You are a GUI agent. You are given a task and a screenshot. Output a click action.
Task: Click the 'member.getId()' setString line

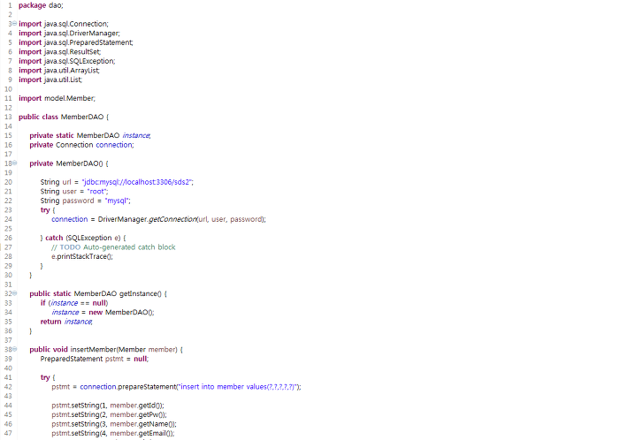pos(108,406)
